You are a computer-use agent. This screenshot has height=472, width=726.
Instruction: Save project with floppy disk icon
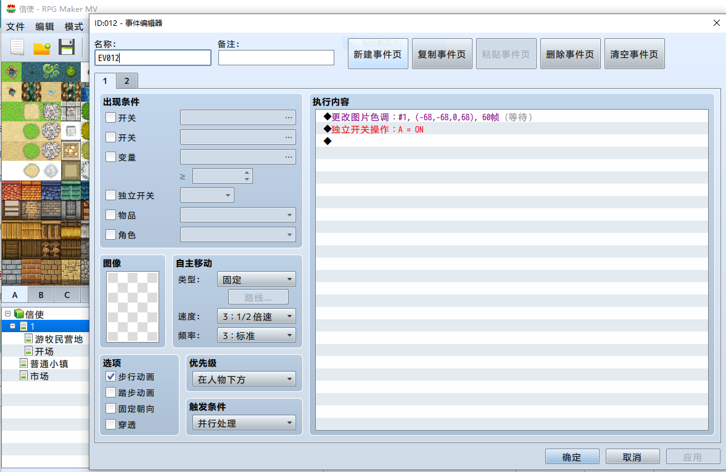67,47
